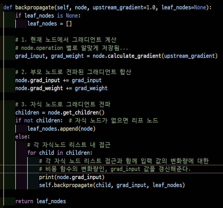The width and height of the screenshot is (223, 208).
Task: Click the comment '# node.operation 별로 알맞게 저장됨...'
Action: coord(72,48)
